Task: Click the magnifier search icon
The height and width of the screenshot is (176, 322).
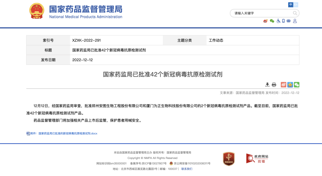Action: click(295, 13)
